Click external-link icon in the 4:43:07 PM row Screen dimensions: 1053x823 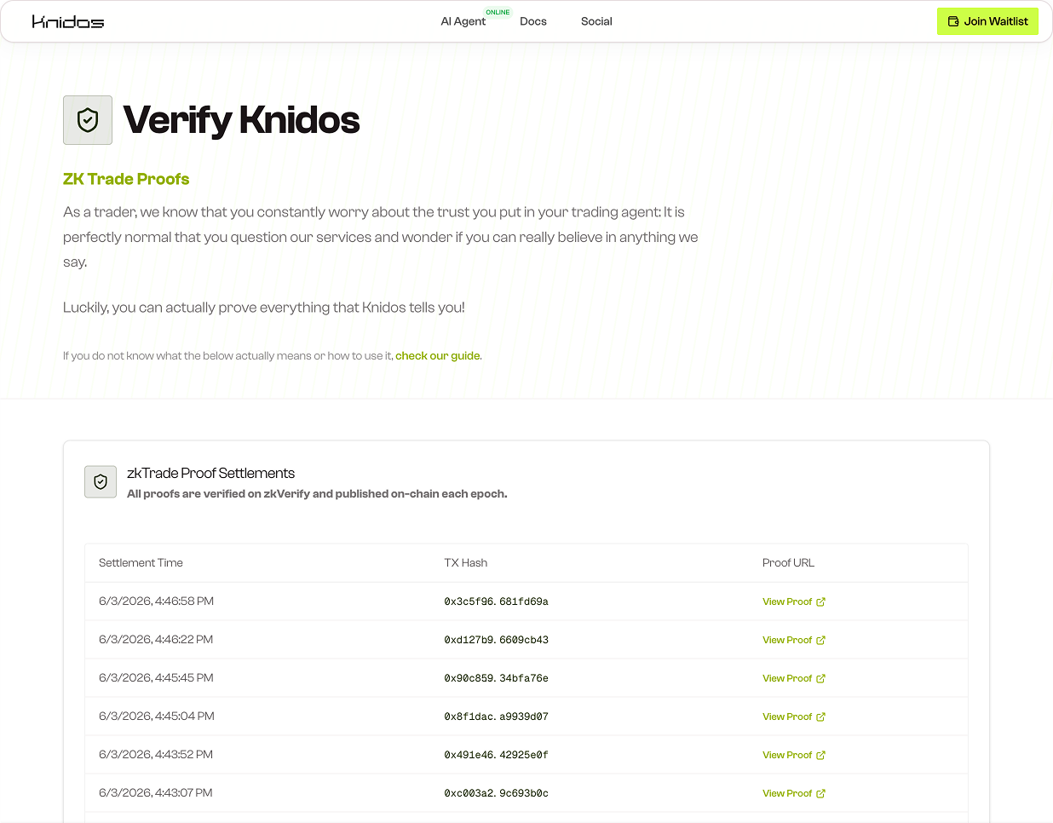[820, 793]
